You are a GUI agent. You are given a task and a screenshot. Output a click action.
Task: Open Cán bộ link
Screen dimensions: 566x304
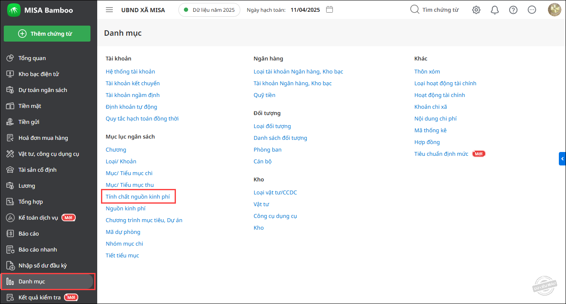pos(263,161)
